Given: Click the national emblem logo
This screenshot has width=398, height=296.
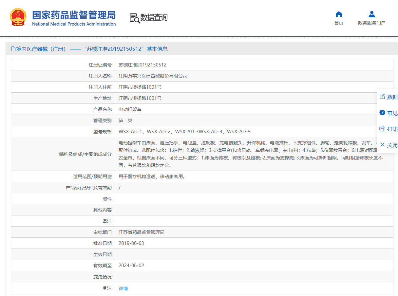Looking at the screenshot, I should 18,17.
